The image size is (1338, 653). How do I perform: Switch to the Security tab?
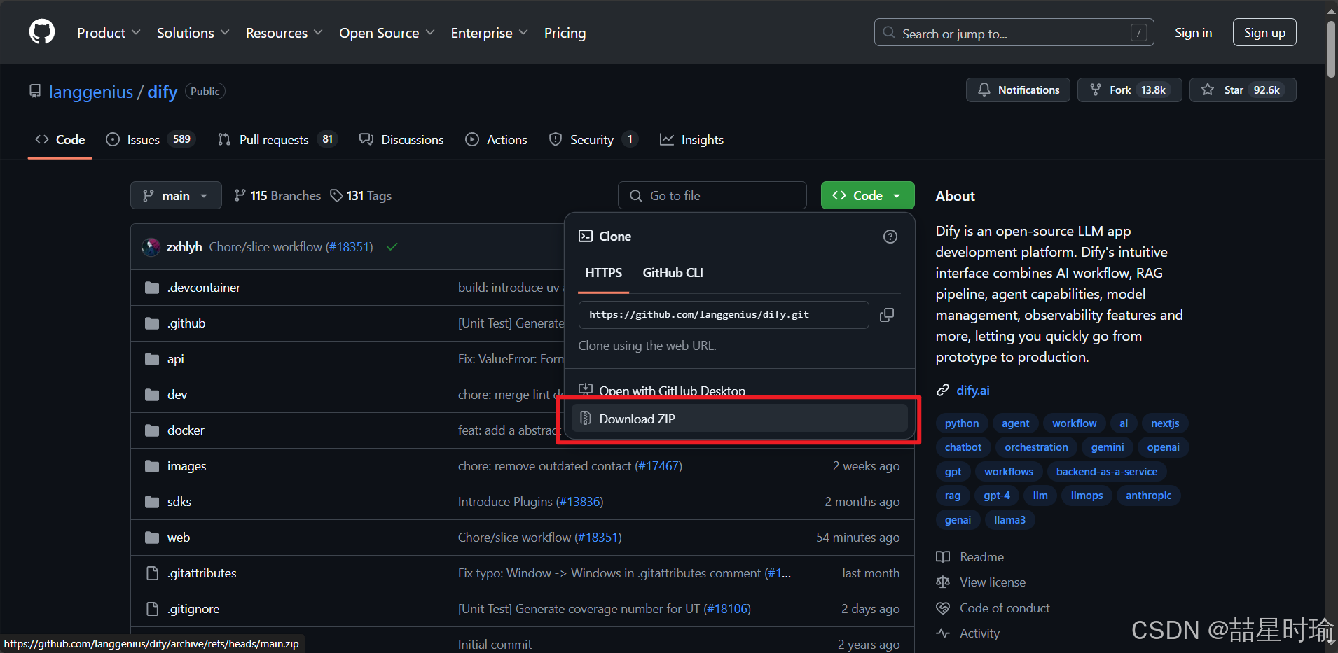(x=593, y=140)
